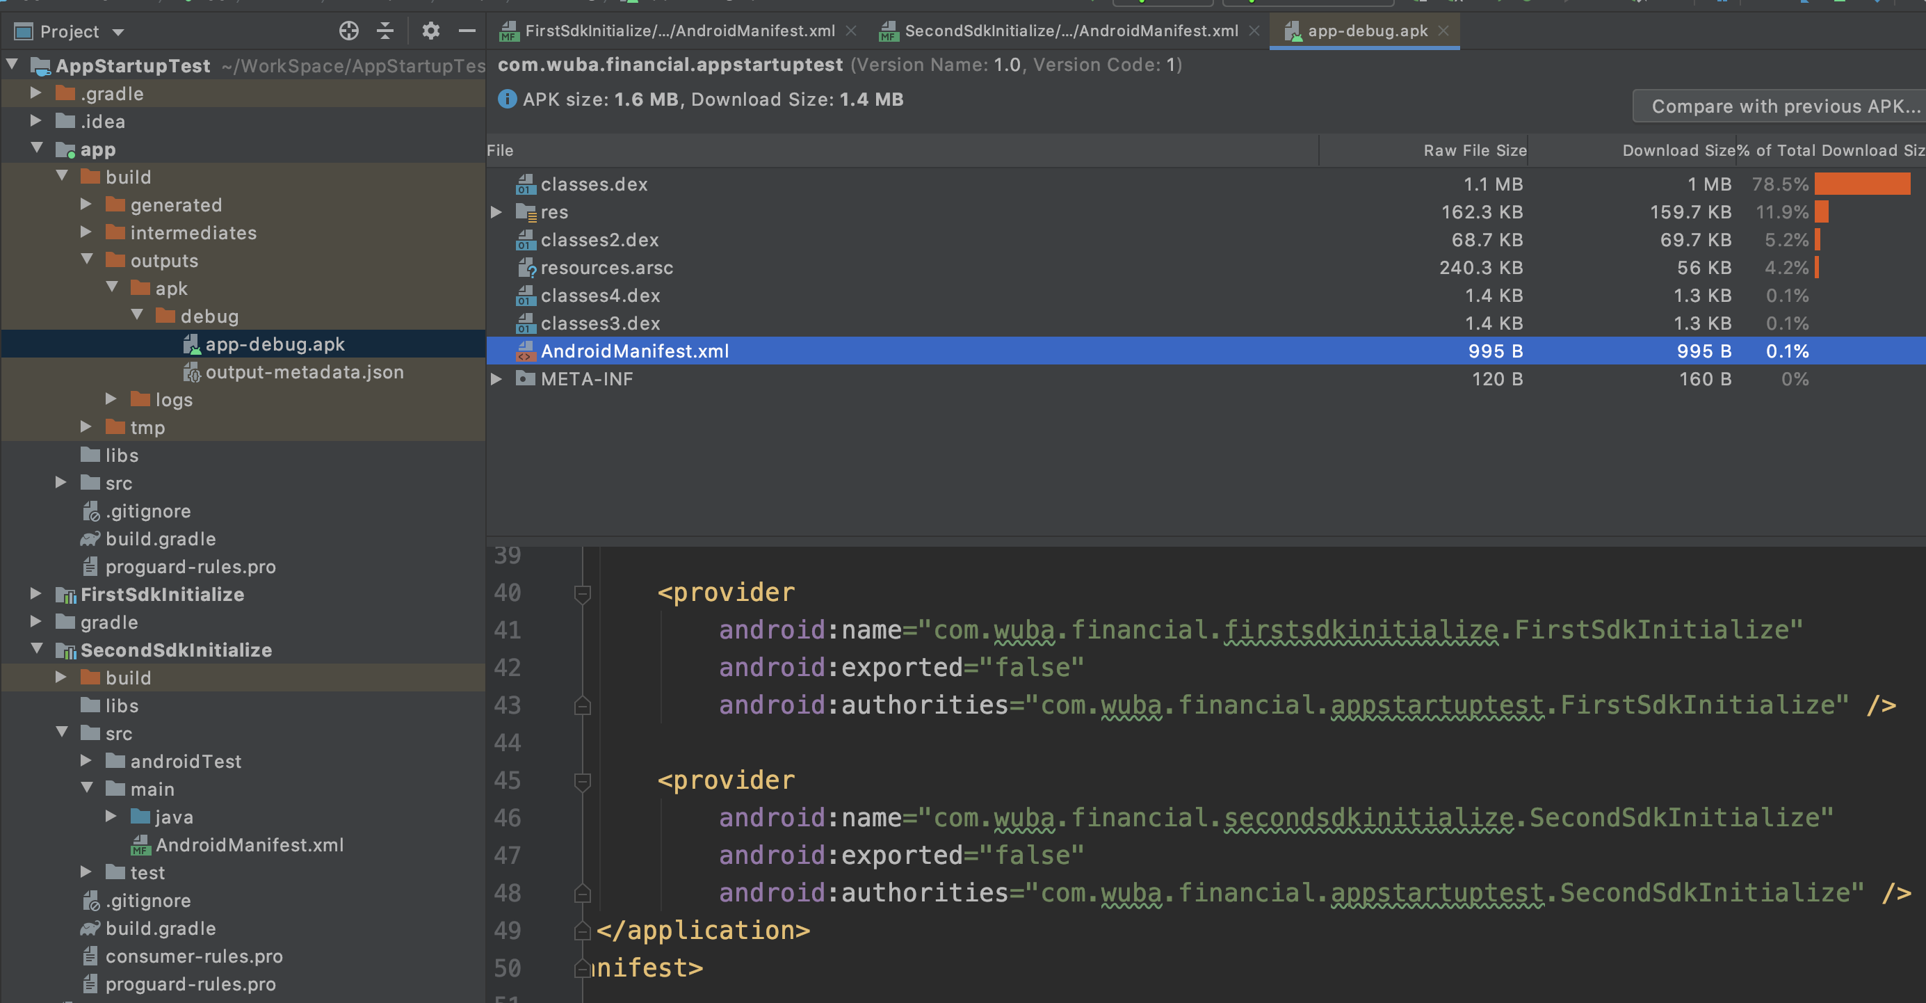
Task: Click line number 44 in the gutter
Action: [508, 744]
